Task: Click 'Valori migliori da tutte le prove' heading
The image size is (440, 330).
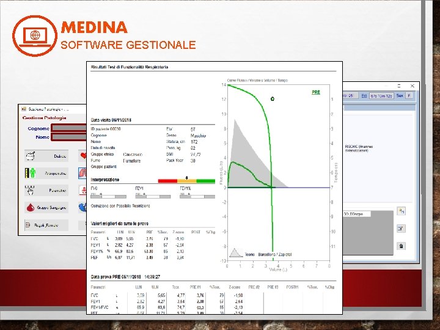Action: click(120, 224)
